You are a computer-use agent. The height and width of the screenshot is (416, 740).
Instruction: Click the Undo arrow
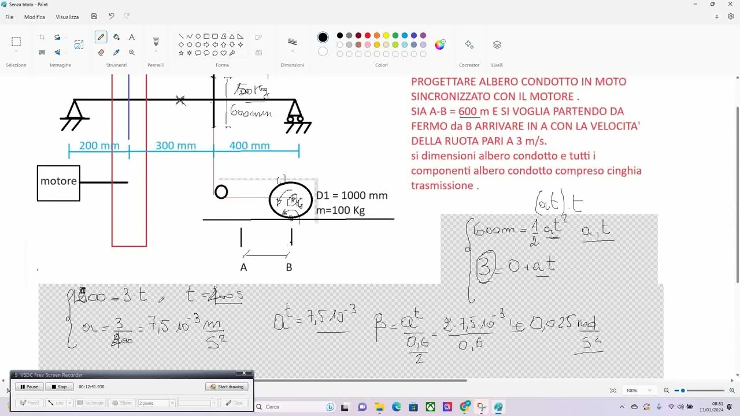click(111, 16)
